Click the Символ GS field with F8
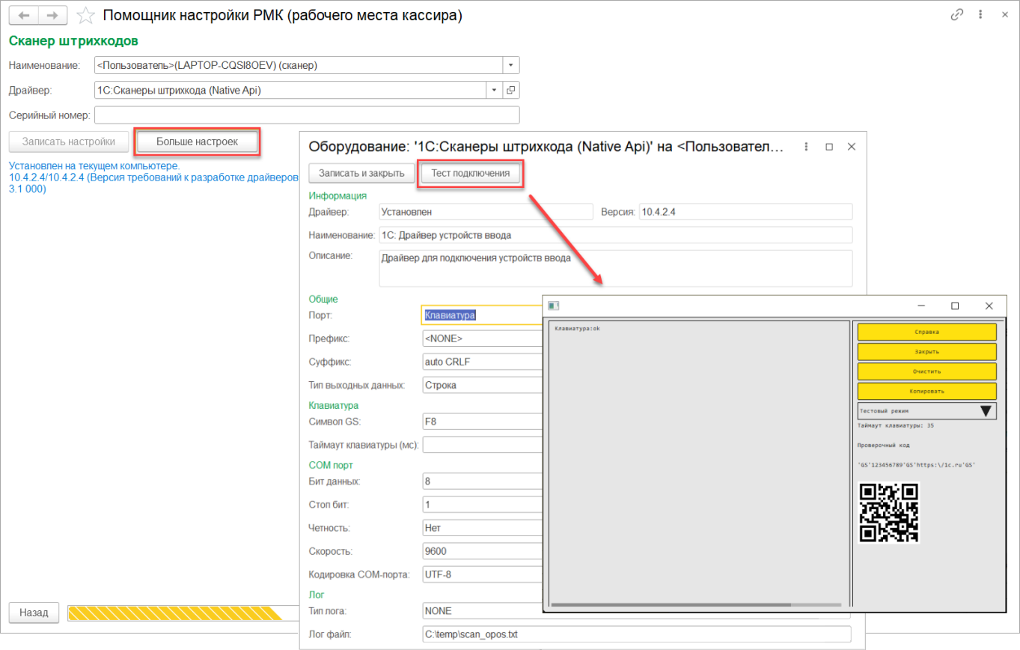The height and width of the screenshot is (650, 1020). [x=482, y=422]
